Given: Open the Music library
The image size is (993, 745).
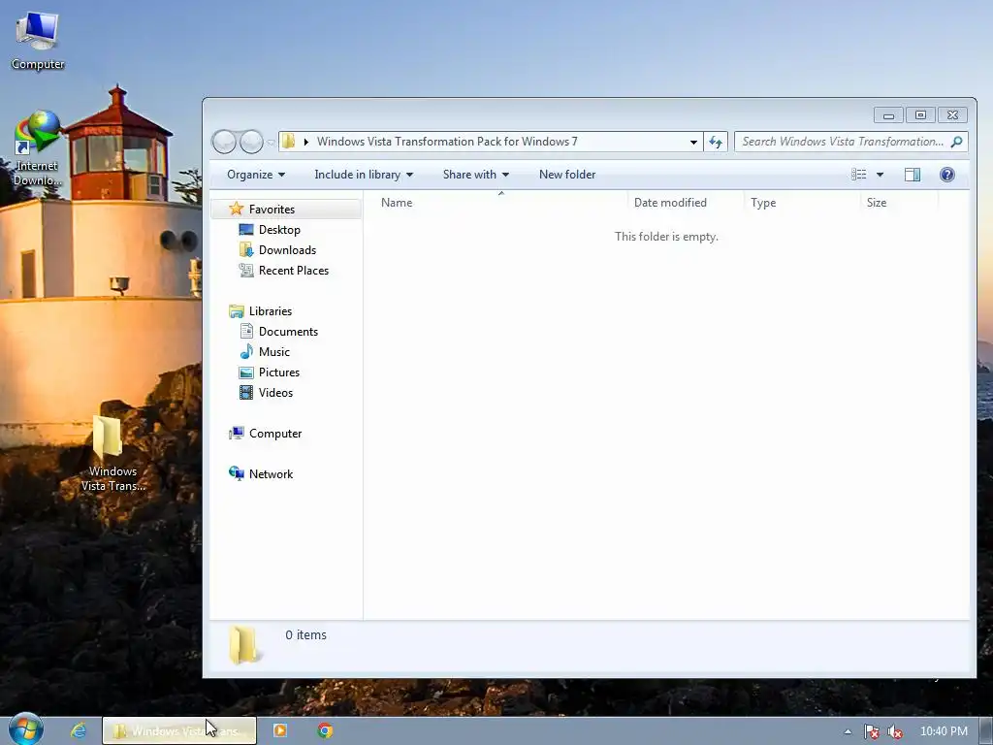Looking at the screenshot, I should pyautogui.click(x=273, y=351).
